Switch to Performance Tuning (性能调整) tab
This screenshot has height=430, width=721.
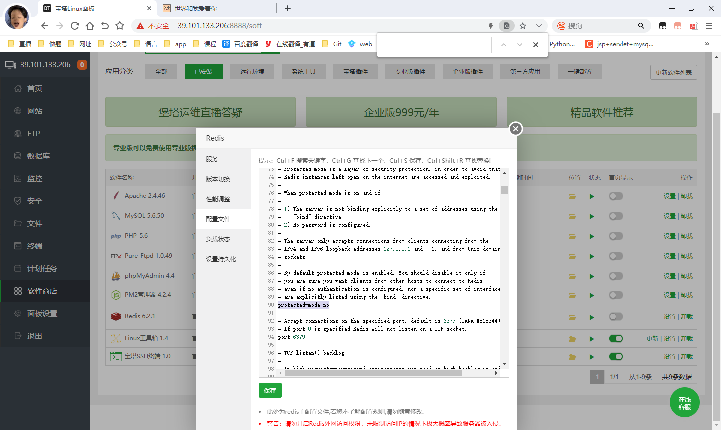pos(218,199)
